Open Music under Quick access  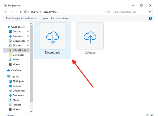16,60
